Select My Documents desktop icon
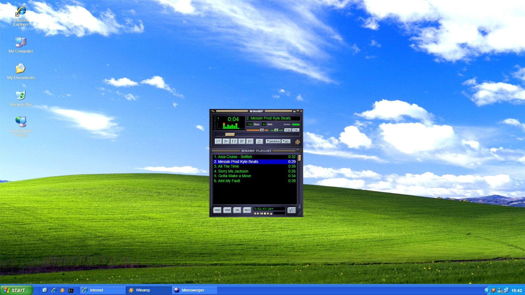This screenshot has height=295, width=525. pos(21,71)
